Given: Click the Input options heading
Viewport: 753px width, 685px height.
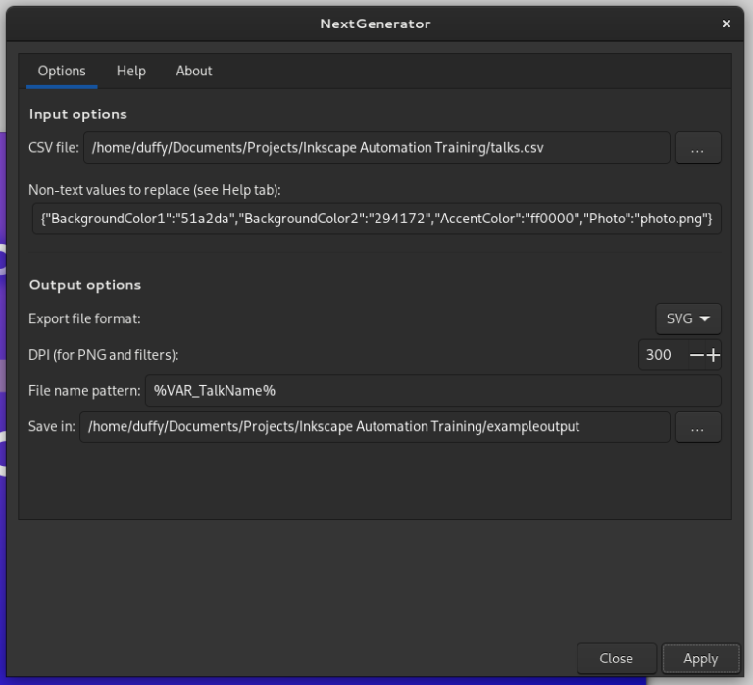Looking at the screenshot, I should tap(78, 114).
